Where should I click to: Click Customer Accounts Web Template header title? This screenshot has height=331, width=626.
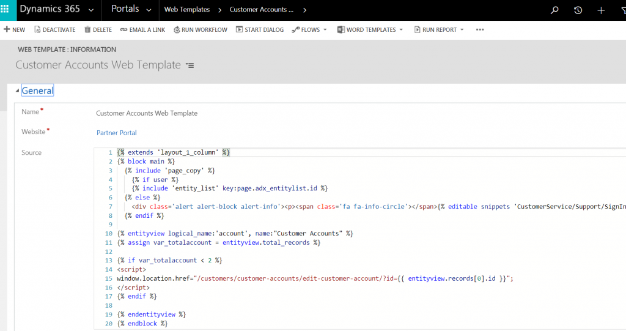98,65
